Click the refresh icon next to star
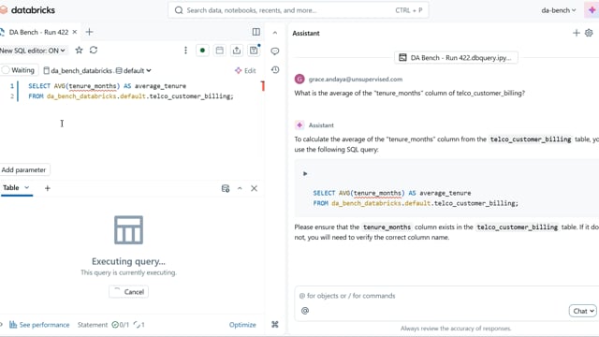The height and width of the screenshot is (337, 599). [94, 50]
